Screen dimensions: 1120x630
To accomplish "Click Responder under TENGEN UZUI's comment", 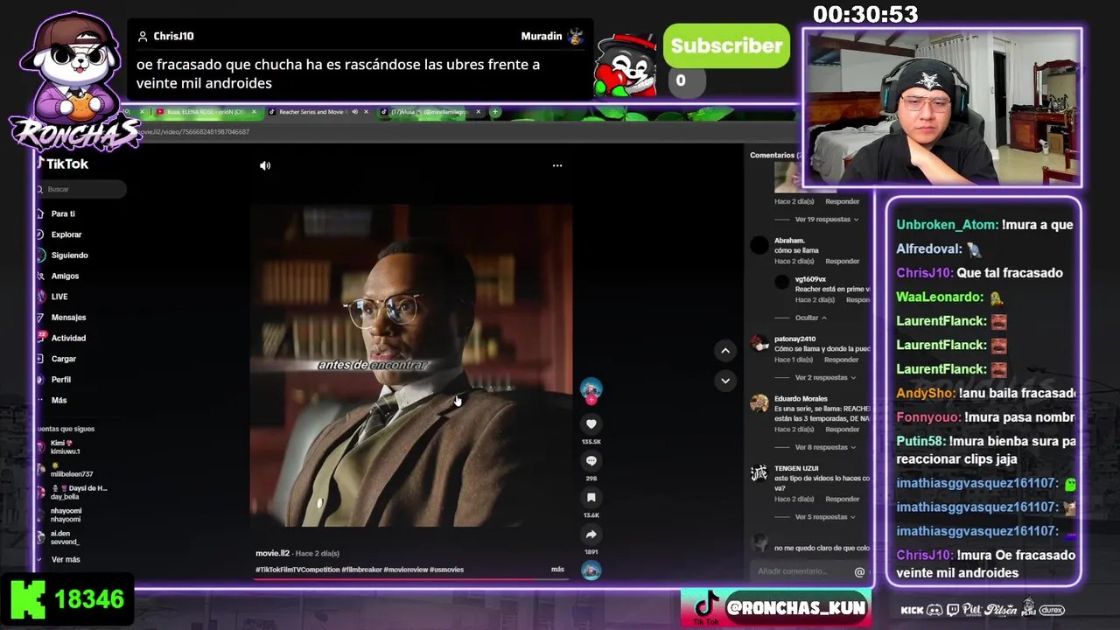I will point(843,500).
